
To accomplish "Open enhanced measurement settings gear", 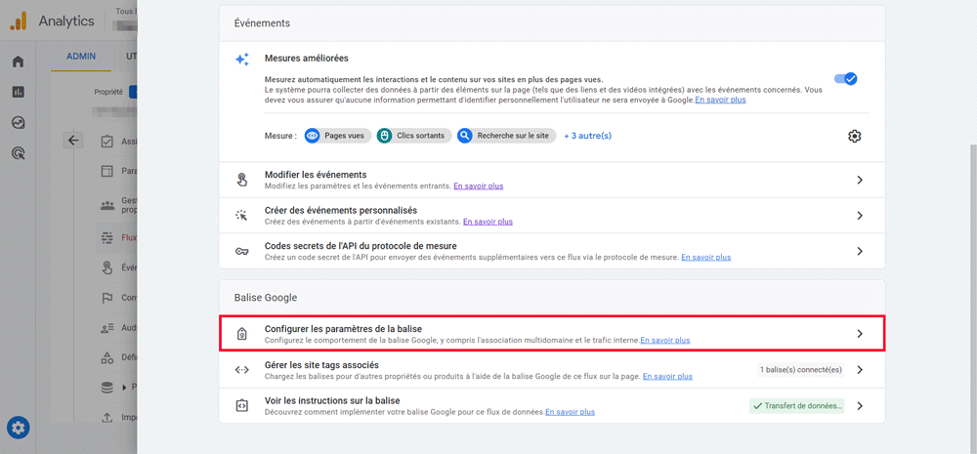I will (854, 136).
